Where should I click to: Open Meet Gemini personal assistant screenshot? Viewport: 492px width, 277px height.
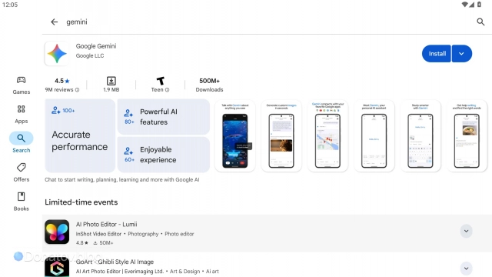click(374, 135)
